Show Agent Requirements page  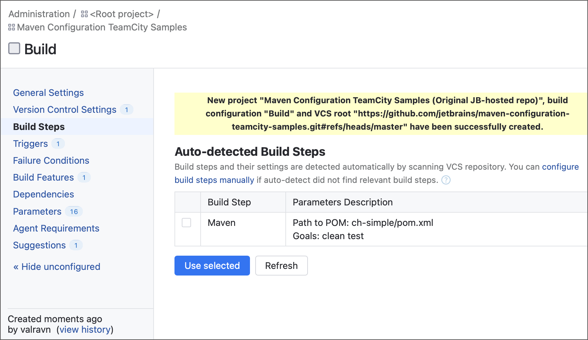[x=56, y=228]
